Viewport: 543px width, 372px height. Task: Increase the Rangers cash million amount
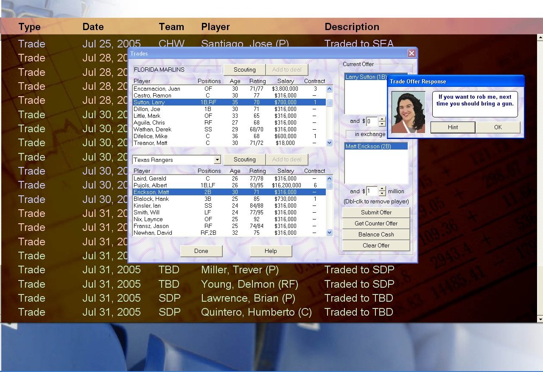tap(382, 189)
